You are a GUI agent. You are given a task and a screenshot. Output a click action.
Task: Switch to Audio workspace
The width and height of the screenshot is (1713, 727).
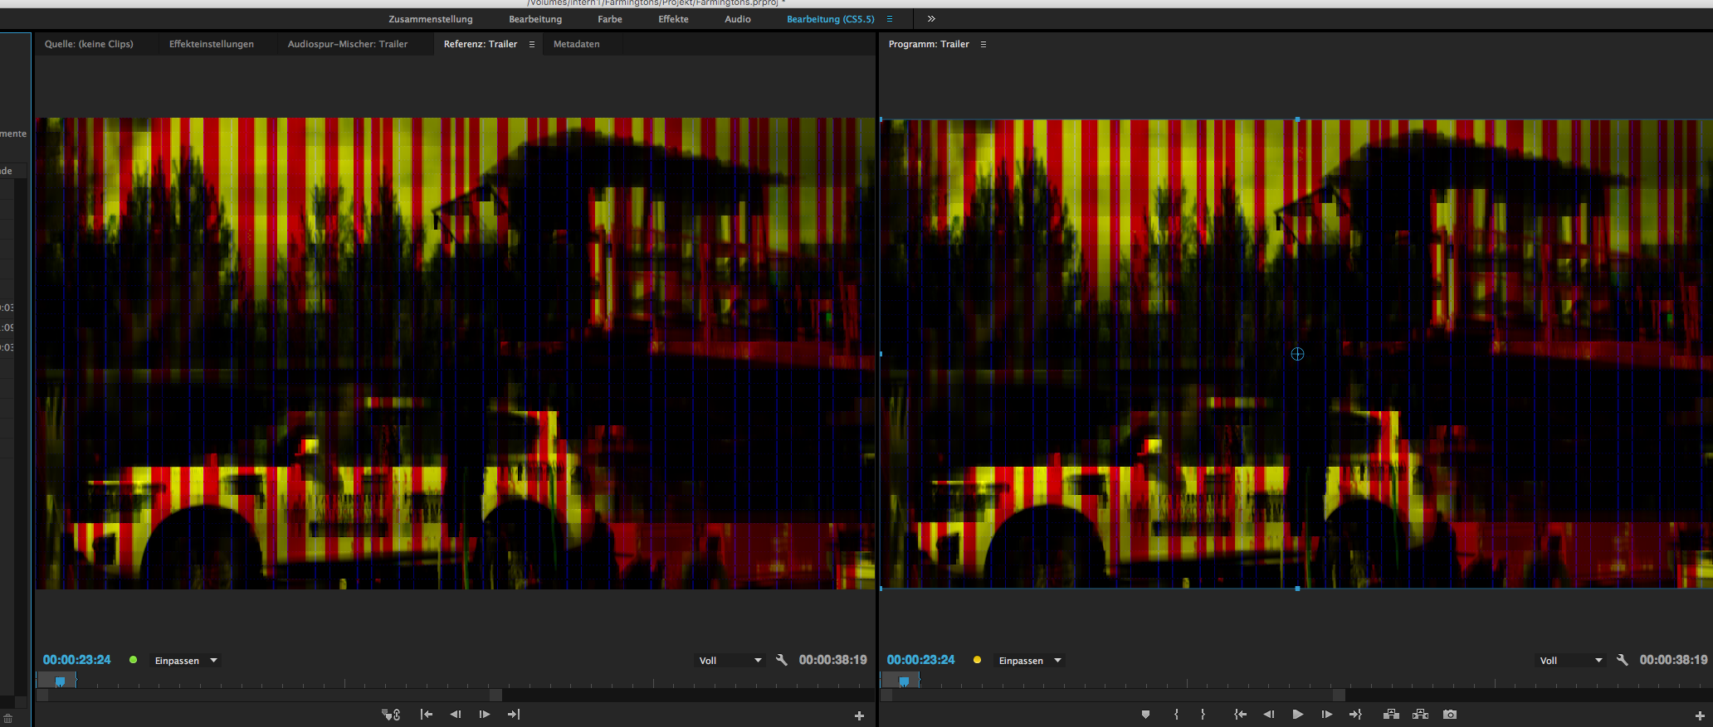(x=738, y=19)
